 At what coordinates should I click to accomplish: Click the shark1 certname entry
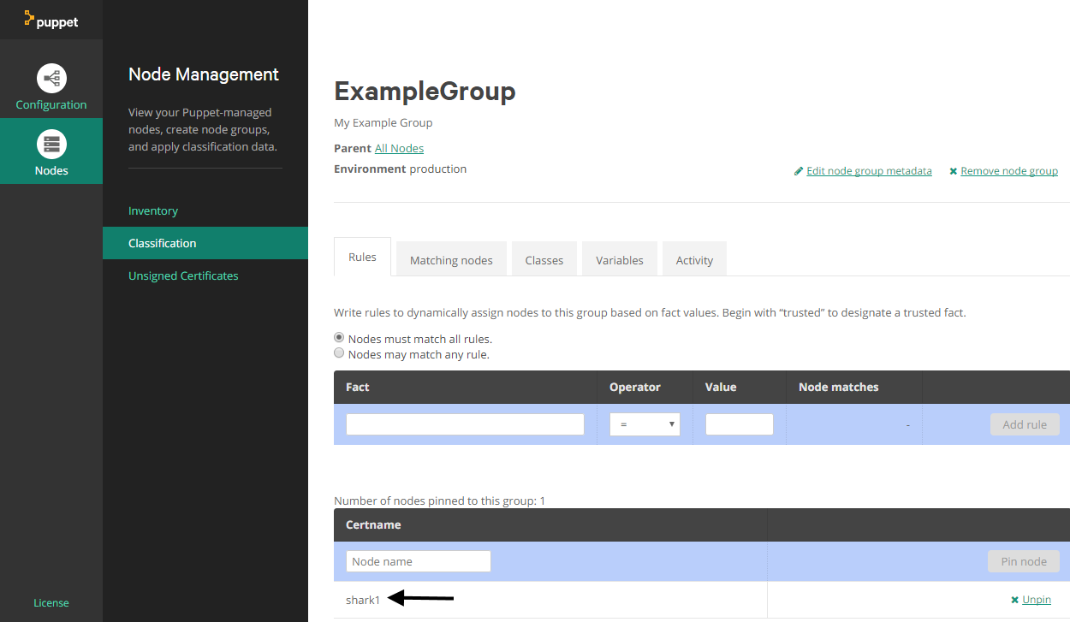point(363,600)
